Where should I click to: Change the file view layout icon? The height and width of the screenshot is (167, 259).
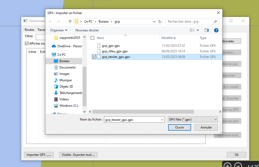(x=192, y=30)
